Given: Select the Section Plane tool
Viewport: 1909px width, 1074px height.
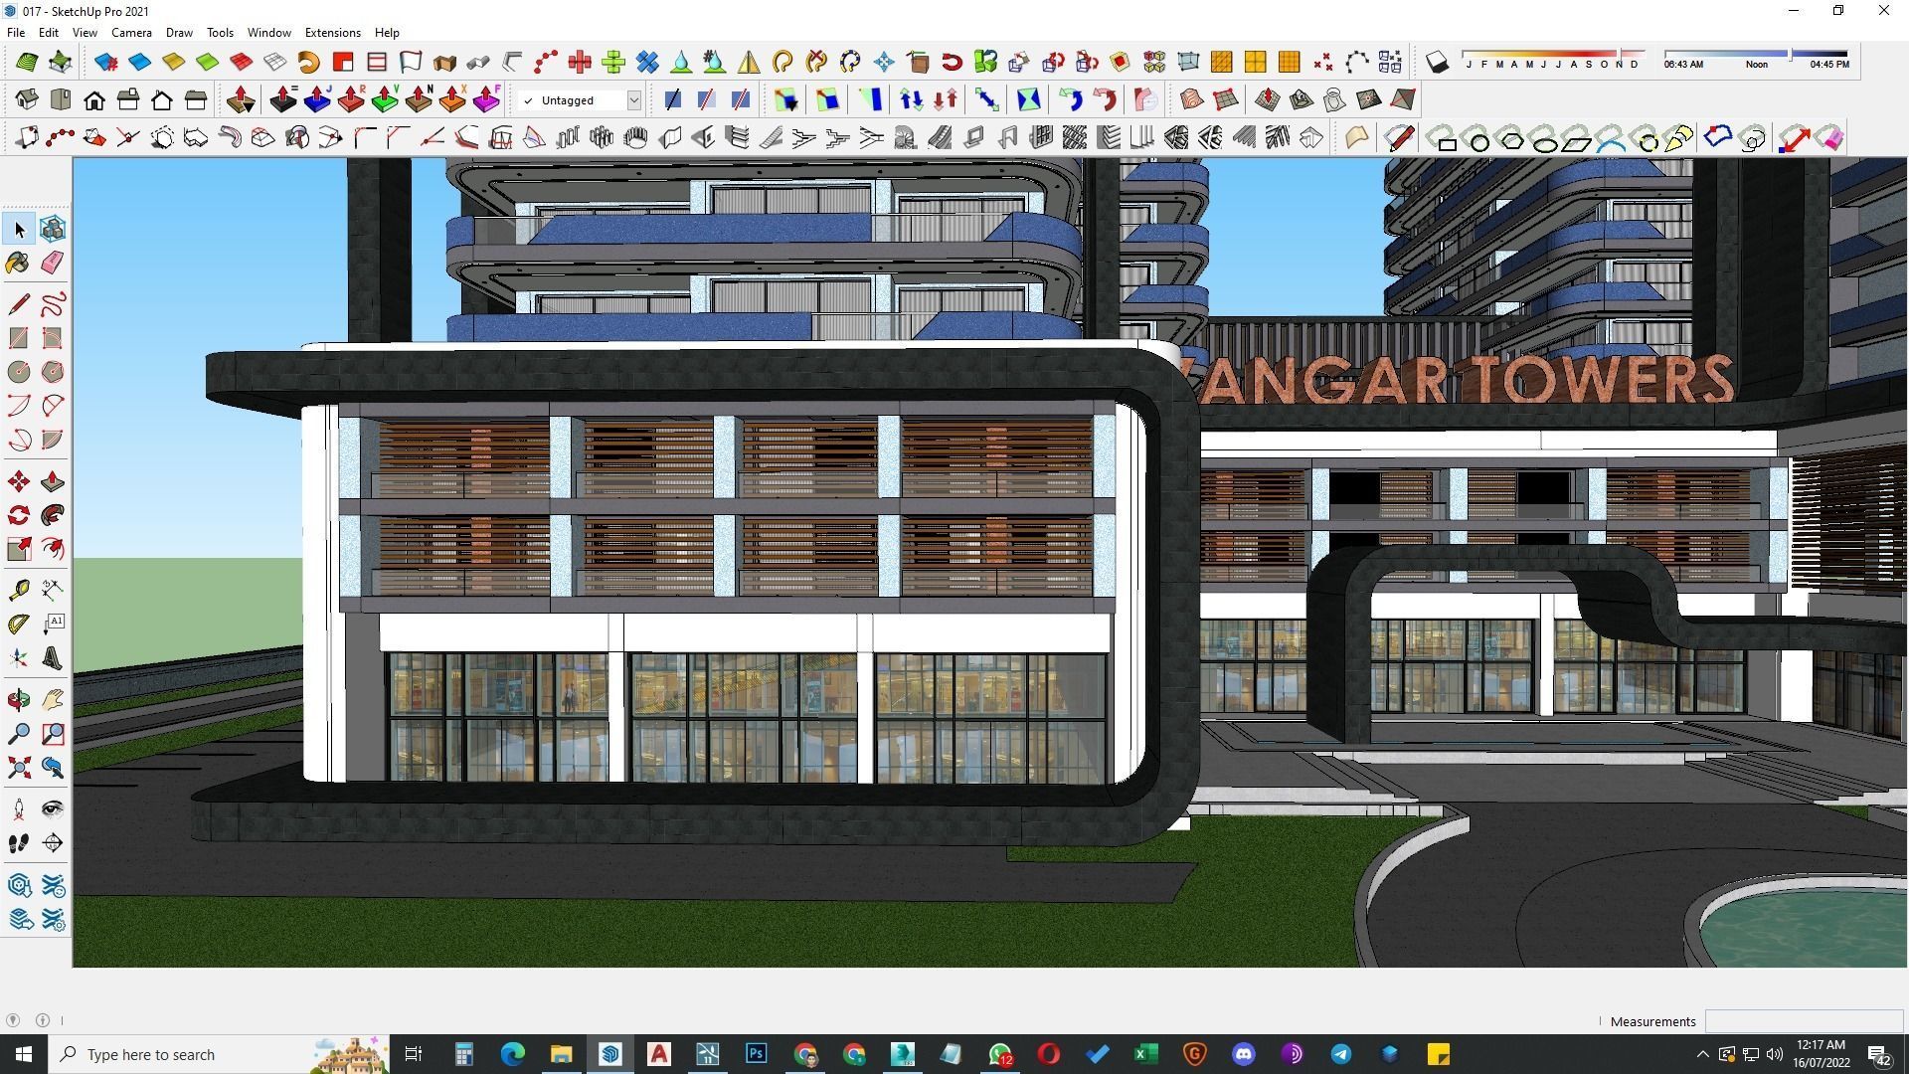Looking at the screenshot, I should tap(53, 843).
